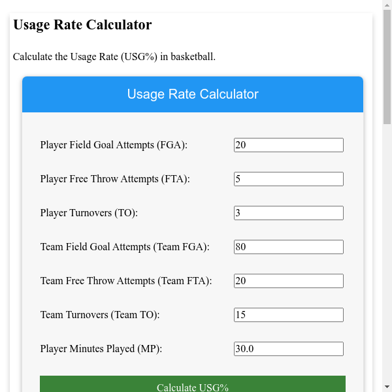Click the 'Player Free Throw Attempts (FTA)' label

coord(115,179)
